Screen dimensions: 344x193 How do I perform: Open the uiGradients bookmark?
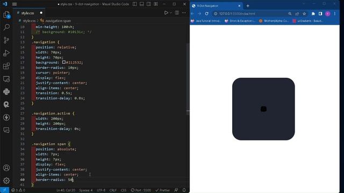click(308, 21)
